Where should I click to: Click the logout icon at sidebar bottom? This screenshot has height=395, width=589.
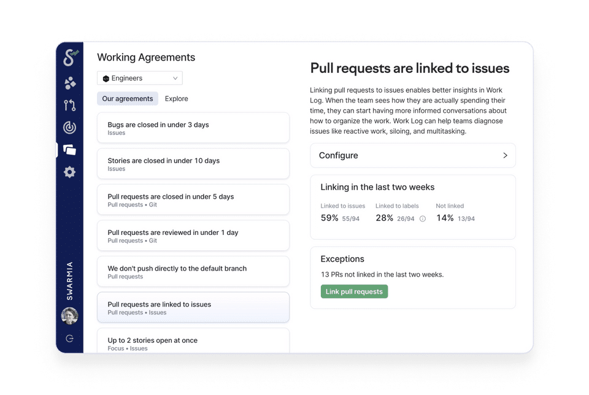pos(69,339)
